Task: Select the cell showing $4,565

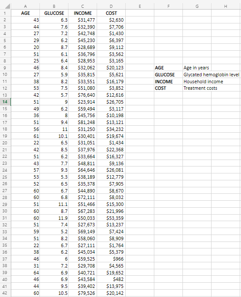Action: click(111, 265)
